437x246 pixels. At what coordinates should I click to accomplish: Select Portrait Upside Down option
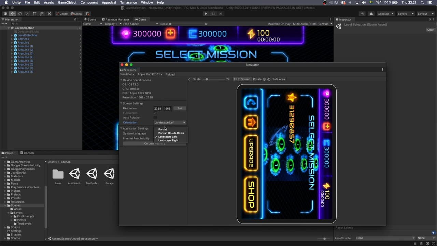(171, 133)
